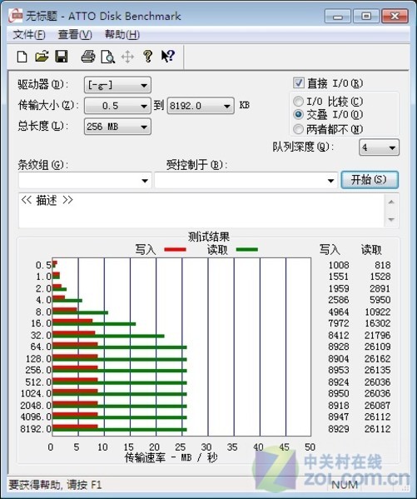Click read value 26162 for 128.0 row
Viewport: 417px width, 499px height.
pos(377,359)
